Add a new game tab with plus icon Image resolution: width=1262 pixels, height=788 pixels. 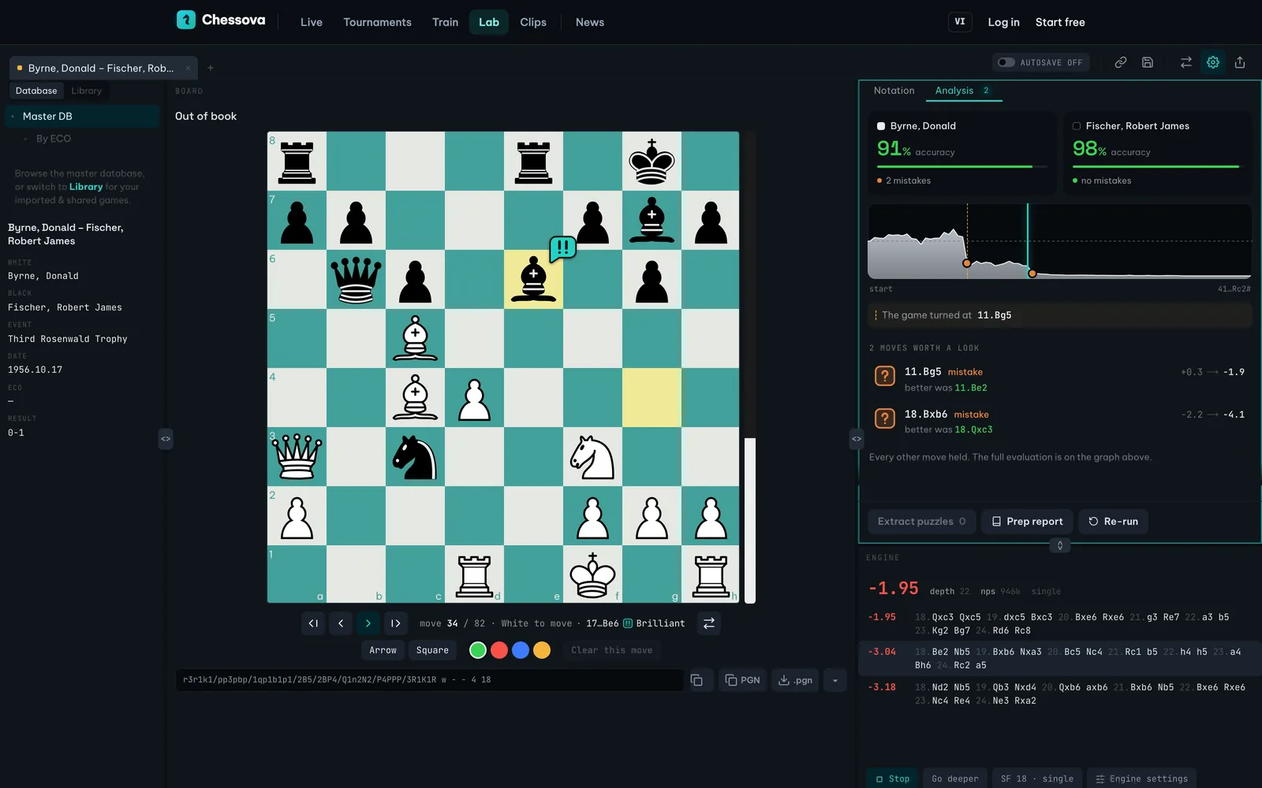211,69
